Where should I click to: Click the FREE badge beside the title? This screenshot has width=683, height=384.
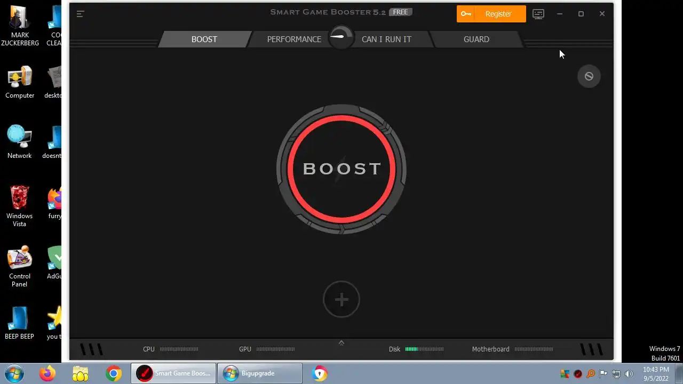pyautogui.click(x=400, y=12)
